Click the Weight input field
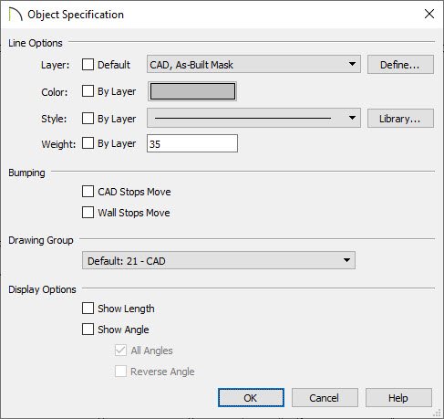The height and width of the screenshot is (419, 444). (x=192, y=143)
